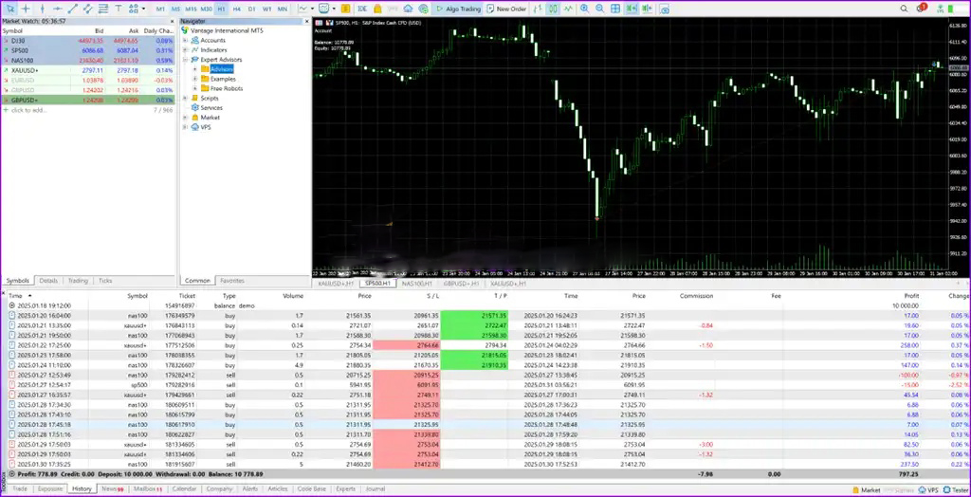Open the chart type dropdown arrow
The height and width of the screenshot is (497, 971).
point(313,9)
